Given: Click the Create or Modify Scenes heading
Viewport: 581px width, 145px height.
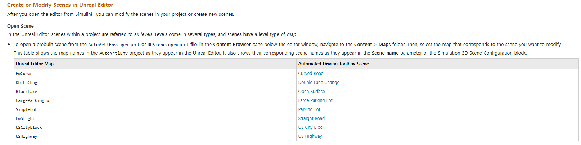Looking at the screenshot, I should click(x=60, y=5).
